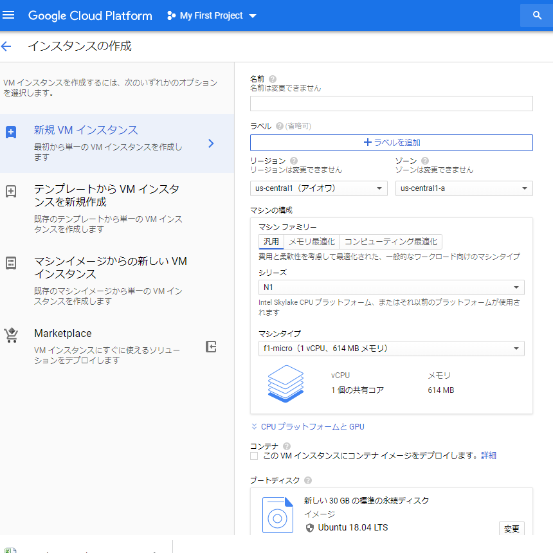Open the hamburger navigation menu
Viewport: 553px width, 553px height.
[8, 15]
